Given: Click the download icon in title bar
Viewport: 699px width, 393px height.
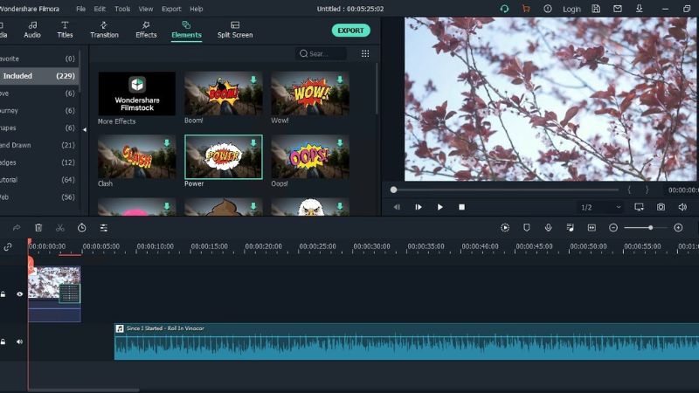Looking at the screenshot, I should click(x=640, y=9).
